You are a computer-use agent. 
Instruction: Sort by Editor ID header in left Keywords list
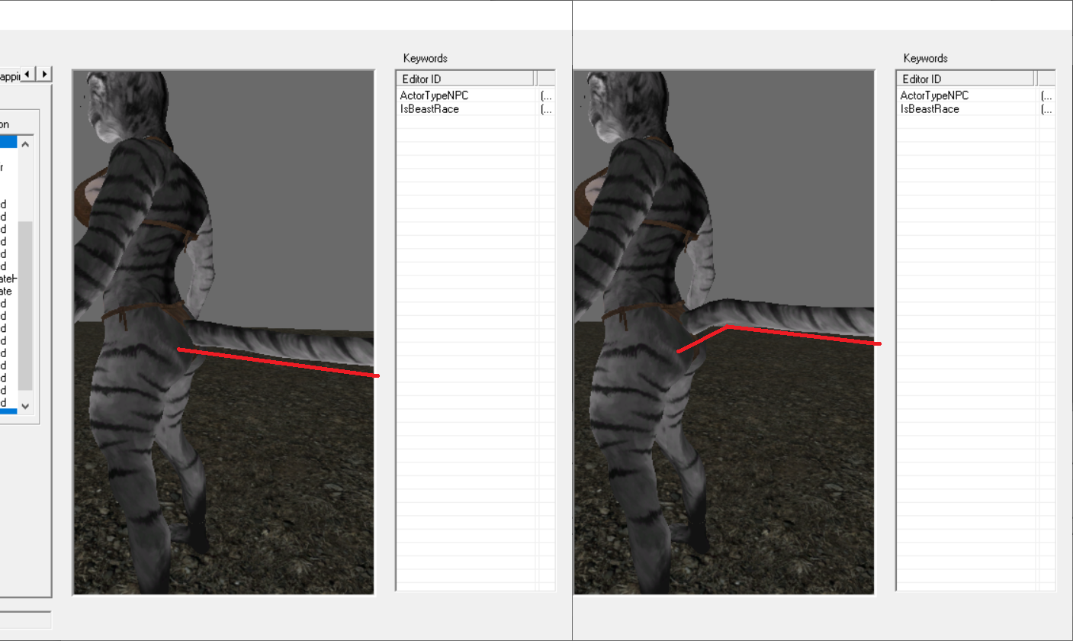[x=466, y=79]
